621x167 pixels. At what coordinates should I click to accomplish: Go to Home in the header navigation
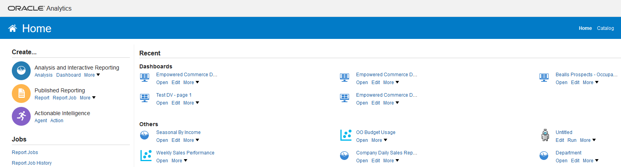pos(585,28)
